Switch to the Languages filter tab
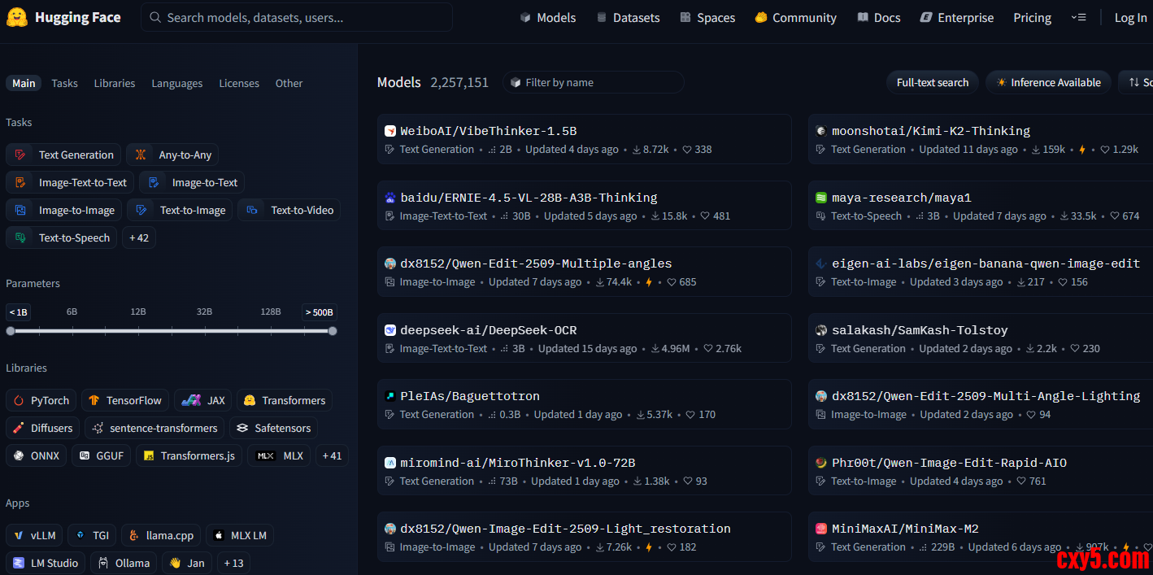Image resolution: width=1153 pixels, height=575 pixels. coord(176,83)
